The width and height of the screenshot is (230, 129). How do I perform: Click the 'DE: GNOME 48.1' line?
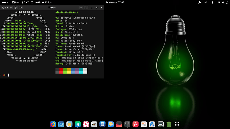tap(65, 38)
